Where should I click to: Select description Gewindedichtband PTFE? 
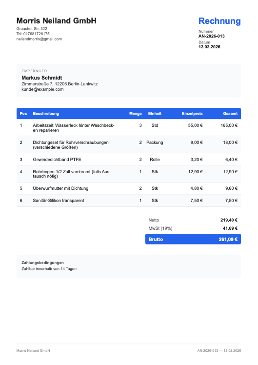point(57,160)
